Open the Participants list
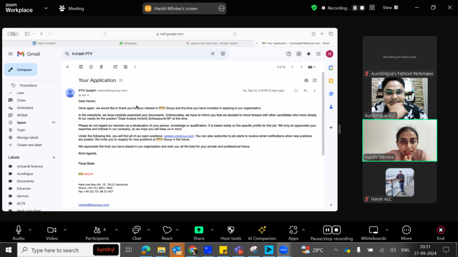 [97, 230]
